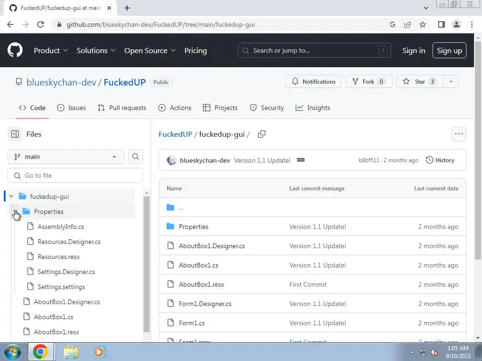Screen dimensions: 482x361
Task: Open Chrome three-dot menu
Action: tap(472, 24)
